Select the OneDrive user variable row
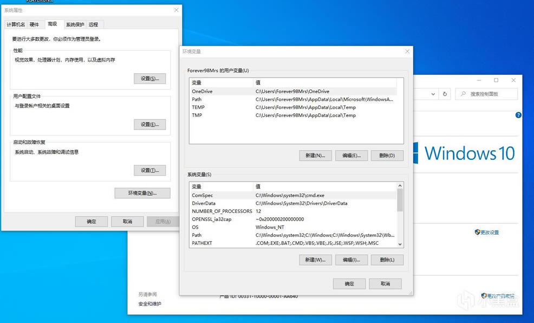Image resolution: width=534 pixels, height=323 pixels. (293, 91)
